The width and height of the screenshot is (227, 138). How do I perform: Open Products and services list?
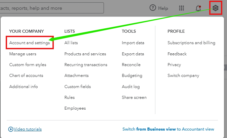[85, 54]
